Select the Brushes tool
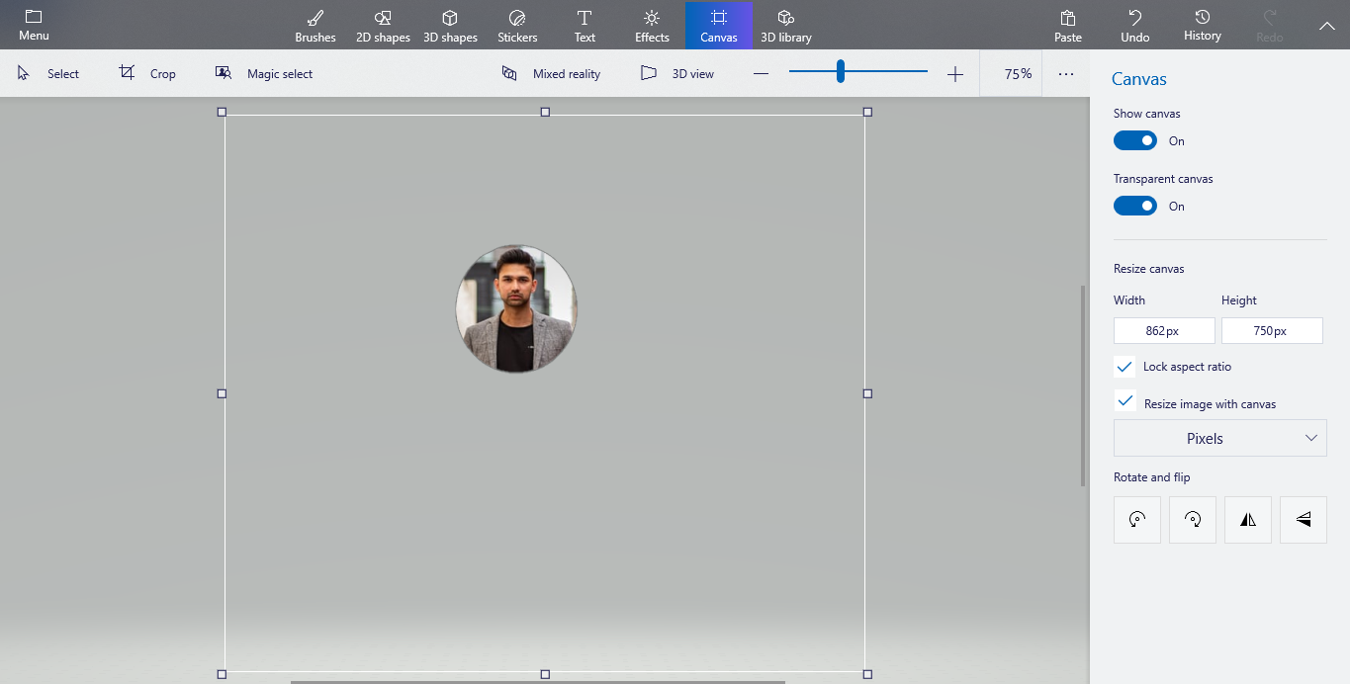The height and width of the screenshot is (684, 1350). [x=315, y=25]
